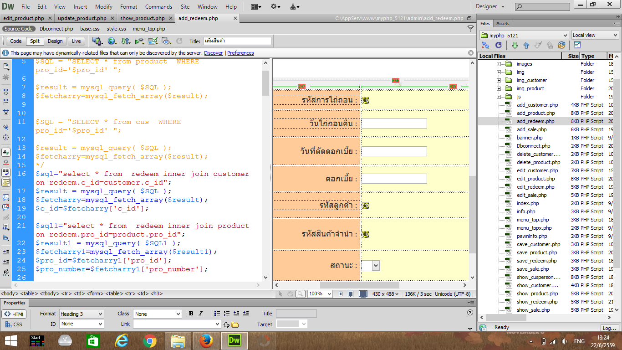Click the Log... button in Files panel
This screenshot has width=622, height=350.
click(x=609, y=328)
